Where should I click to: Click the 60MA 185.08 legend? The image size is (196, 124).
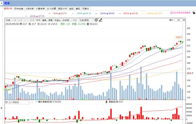click(x=128, y=13)
